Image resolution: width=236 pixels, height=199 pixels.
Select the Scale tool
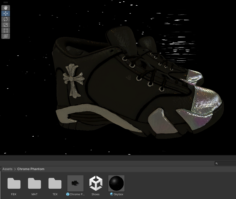coord(6,25)
